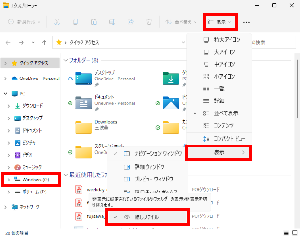Viewport: 300px width, 238px height.
Task: Select ピクチャ in navigation tree
Action: pos(25,143)
